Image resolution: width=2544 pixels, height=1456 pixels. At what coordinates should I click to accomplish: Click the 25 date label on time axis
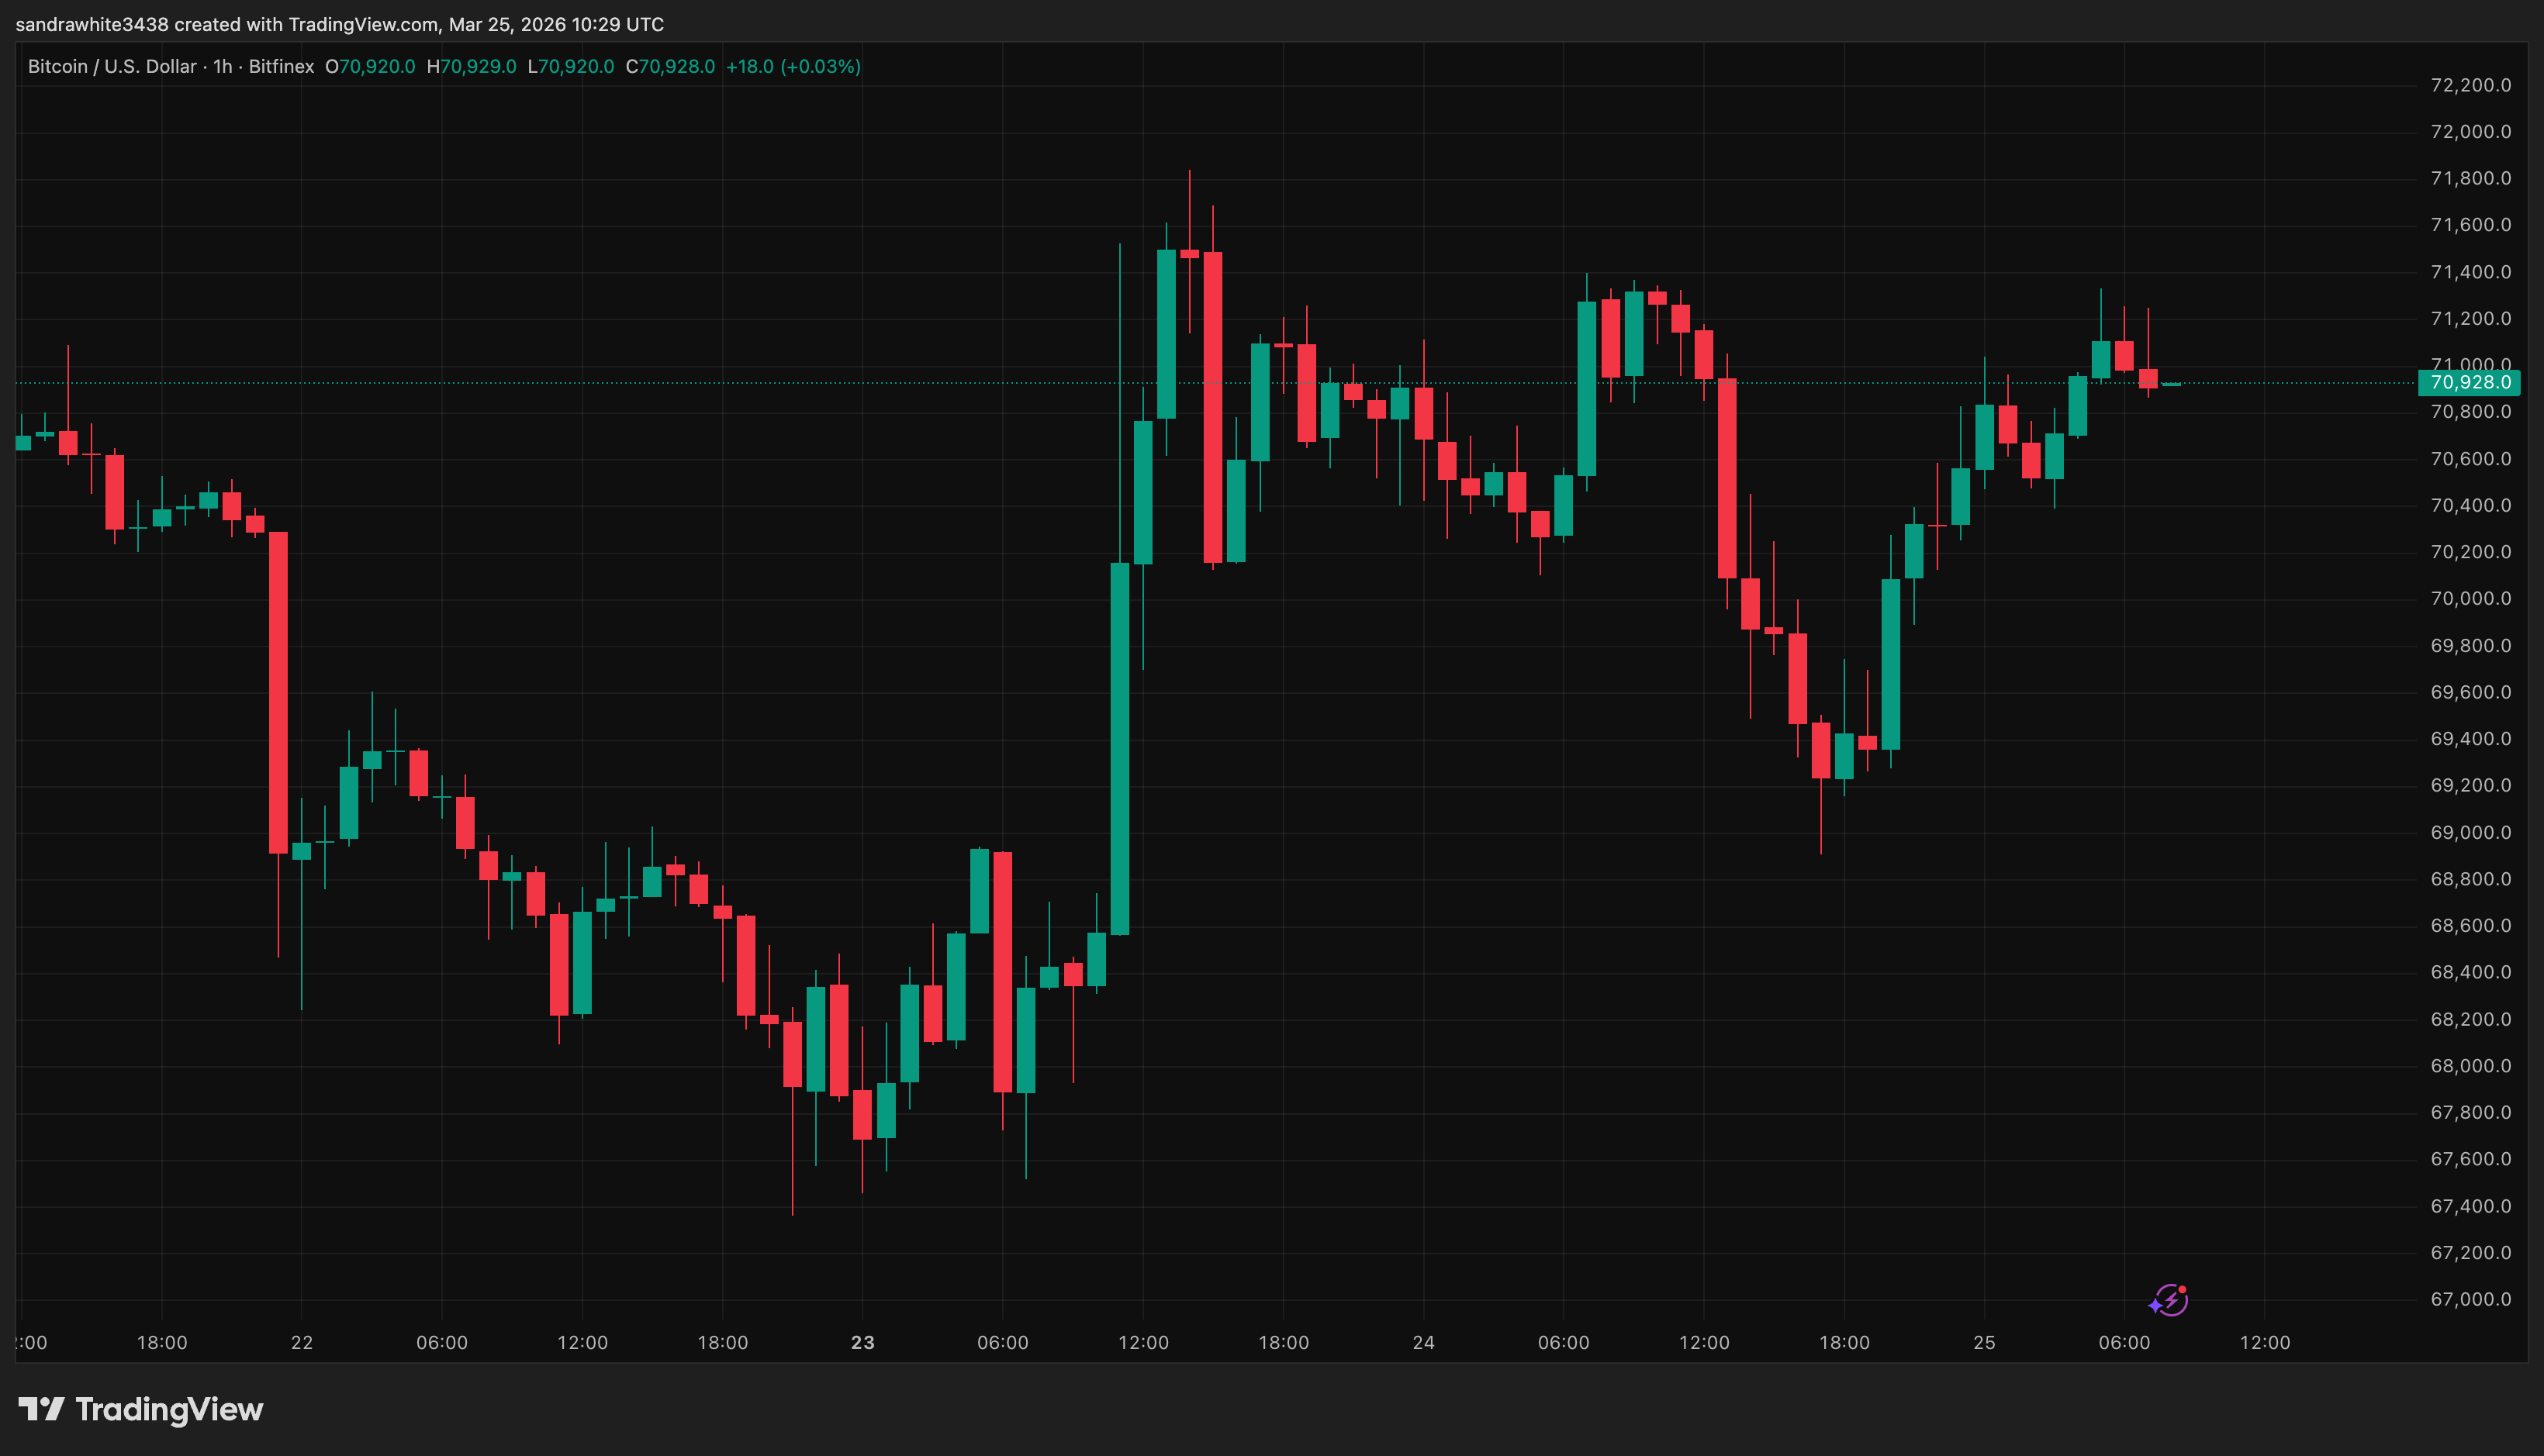click(x=1985, y=1343)
